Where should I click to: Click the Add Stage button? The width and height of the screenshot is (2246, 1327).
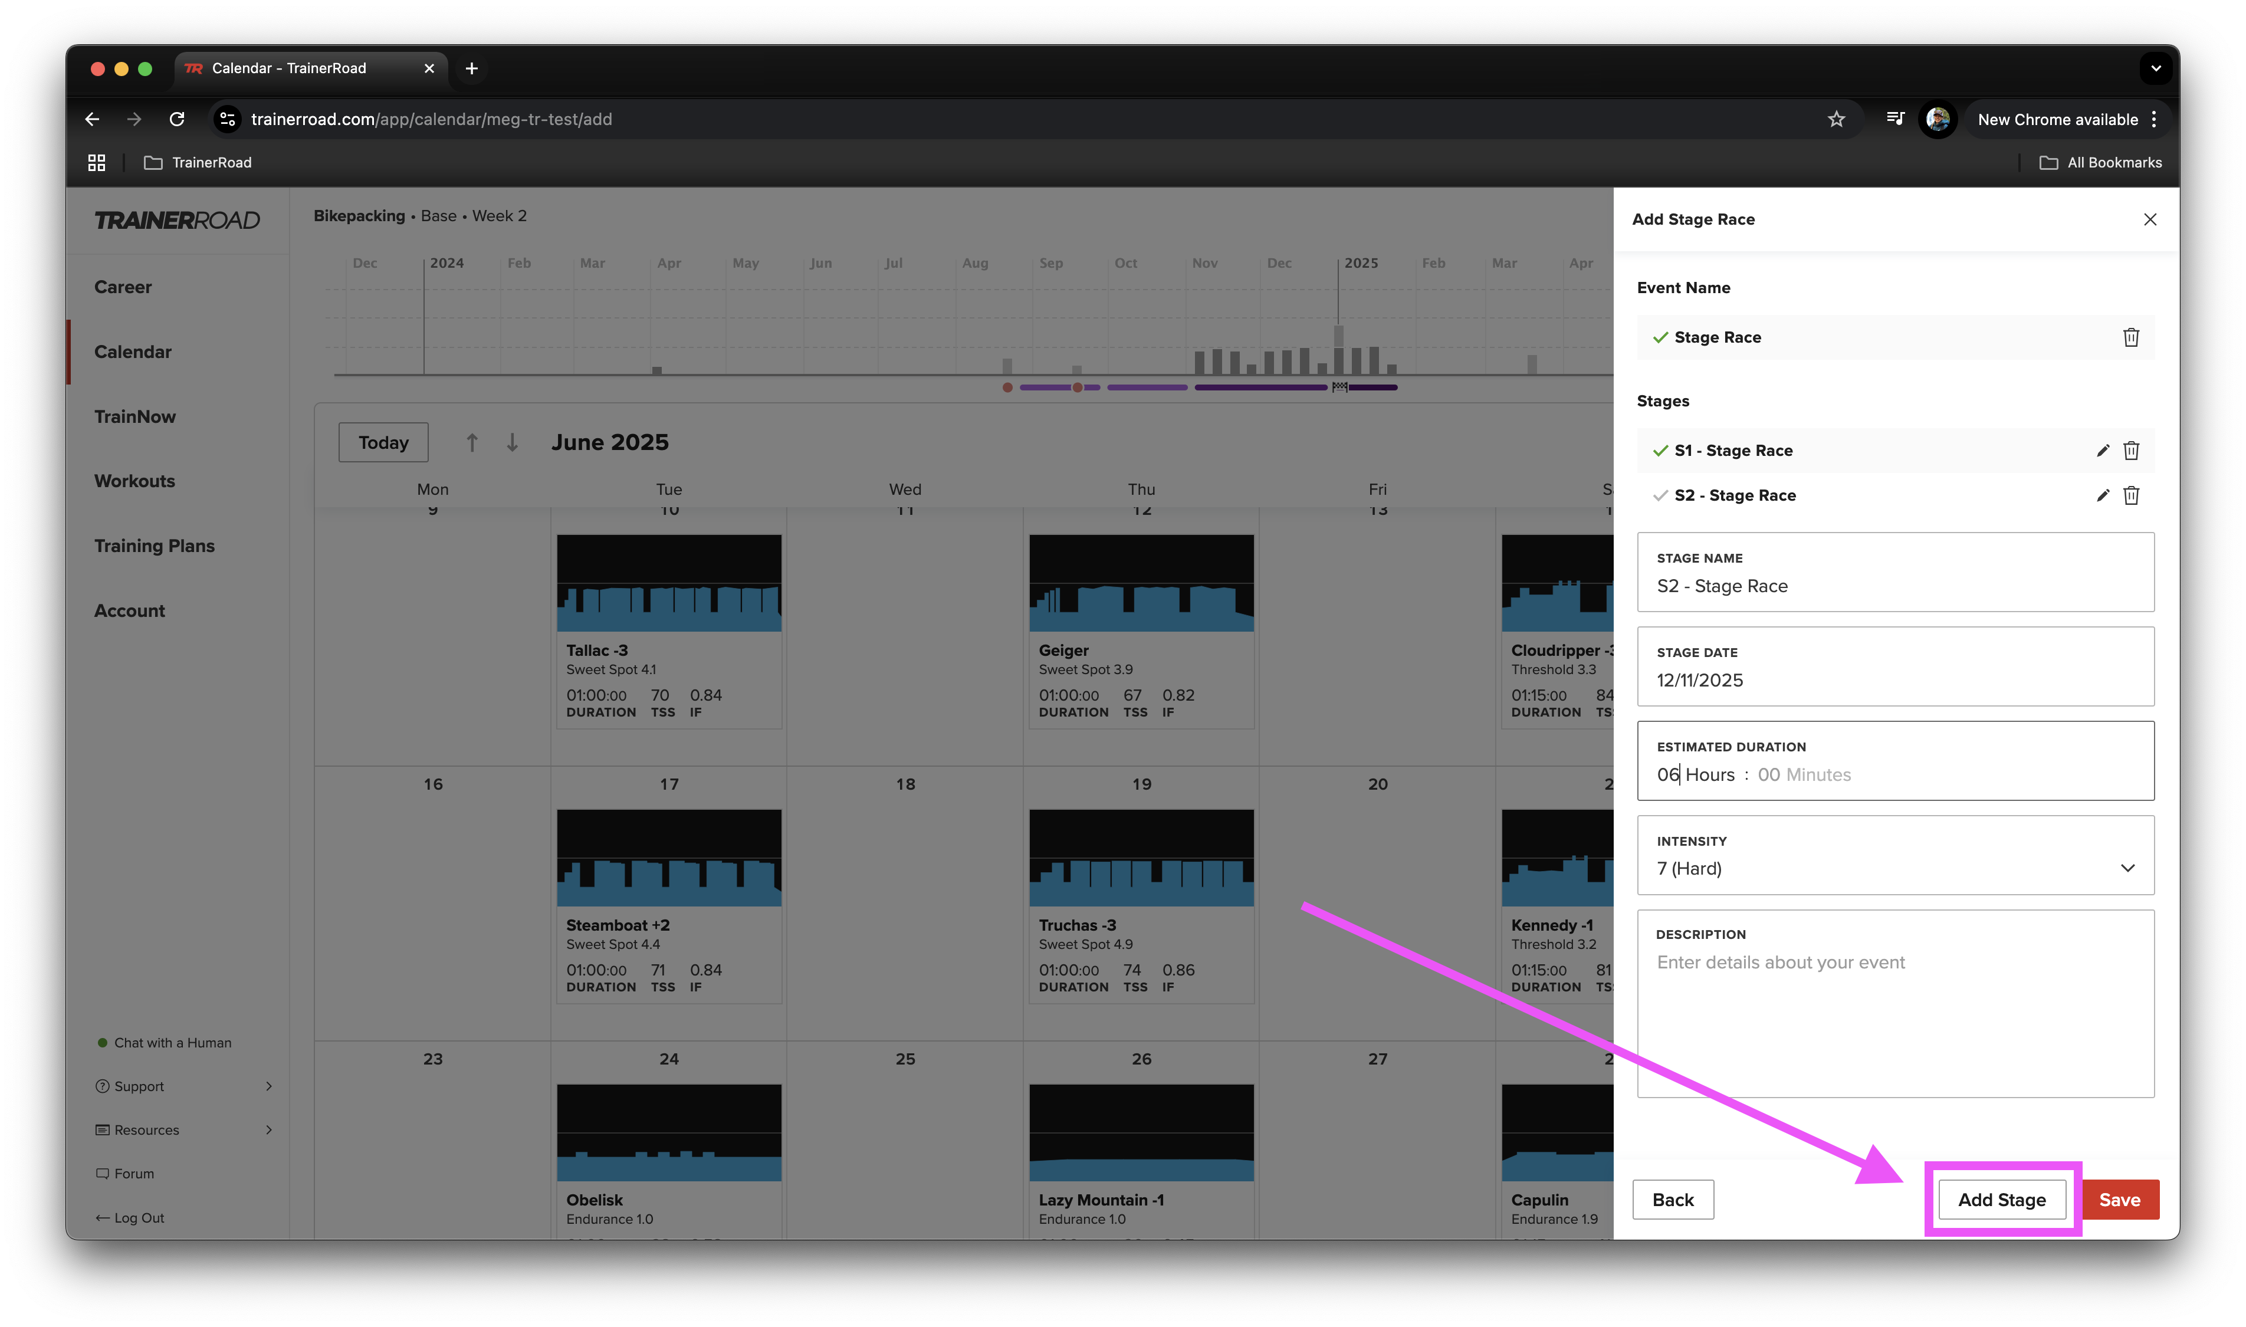(2002, 1200)
